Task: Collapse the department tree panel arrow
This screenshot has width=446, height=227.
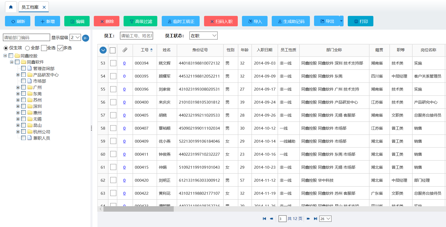Action: coord(85,38)
